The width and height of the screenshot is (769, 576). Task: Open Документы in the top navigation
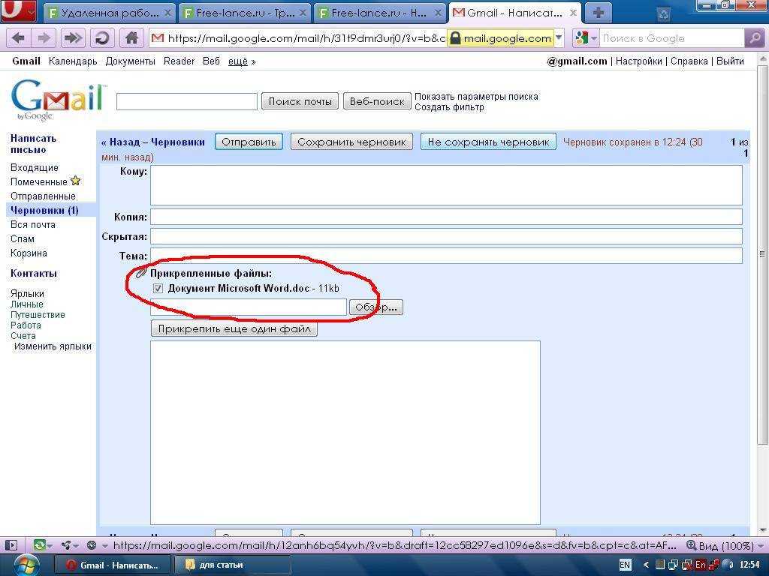click(x=130, y=61)
